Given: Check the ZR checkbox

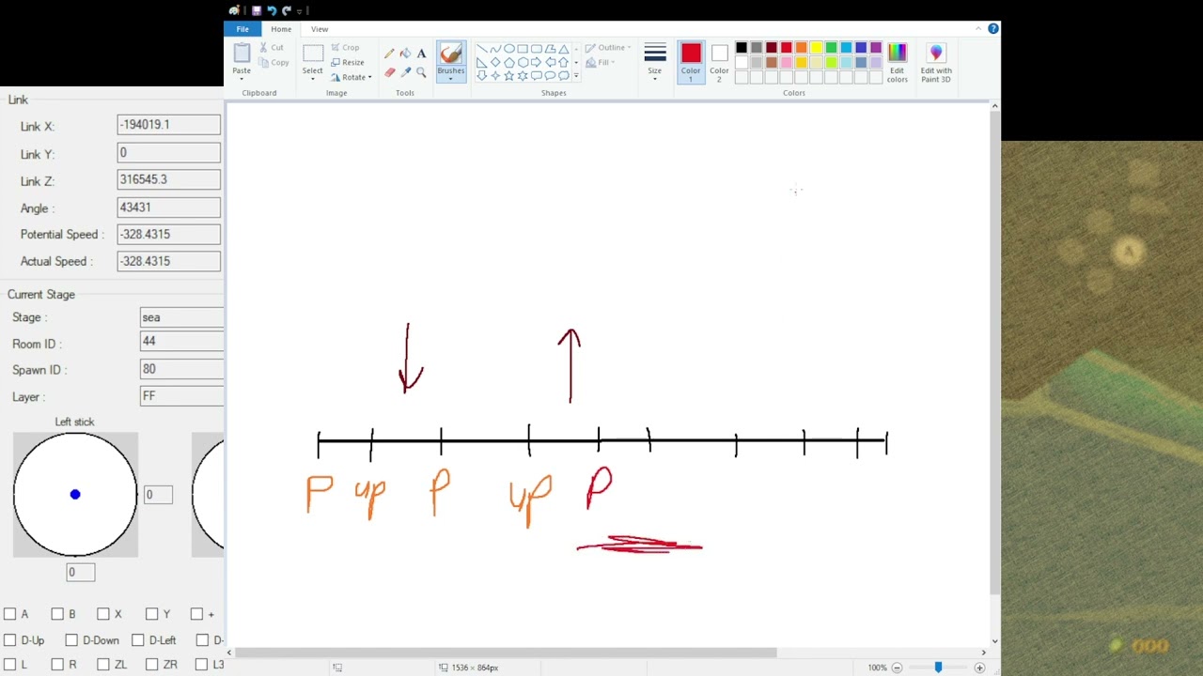Looking at the screenshot, I should (152, 665).
